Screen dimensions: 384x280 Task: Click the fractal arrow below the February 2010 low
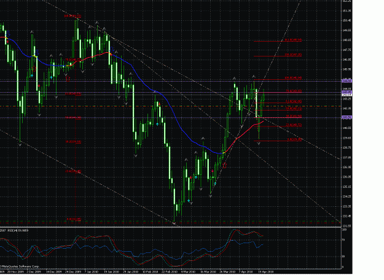point(174,224)
